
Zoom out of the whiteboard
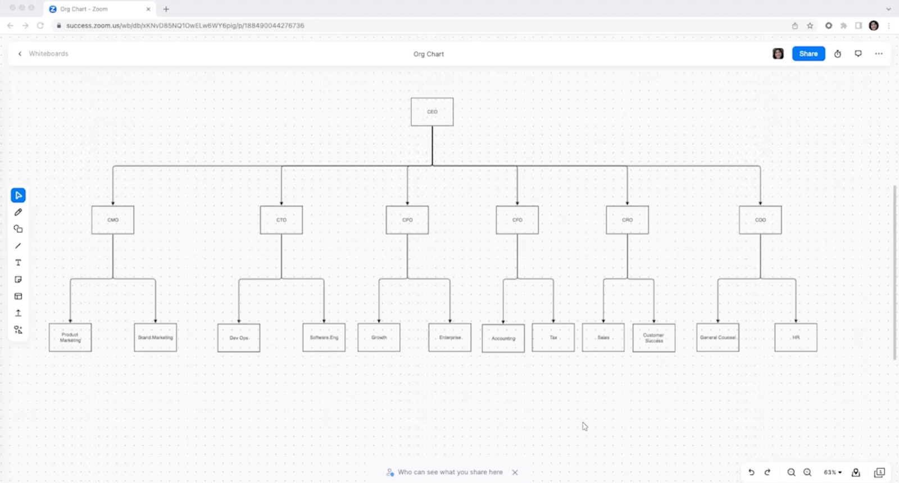pyautogui.click(x=791, y=472)
